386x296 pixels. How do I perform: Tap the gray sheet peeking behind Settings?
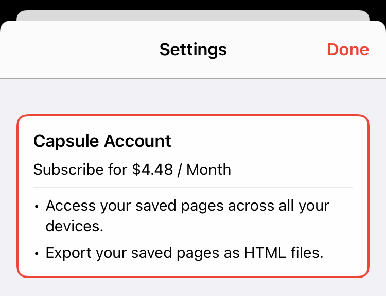click(x=193, y=15)
